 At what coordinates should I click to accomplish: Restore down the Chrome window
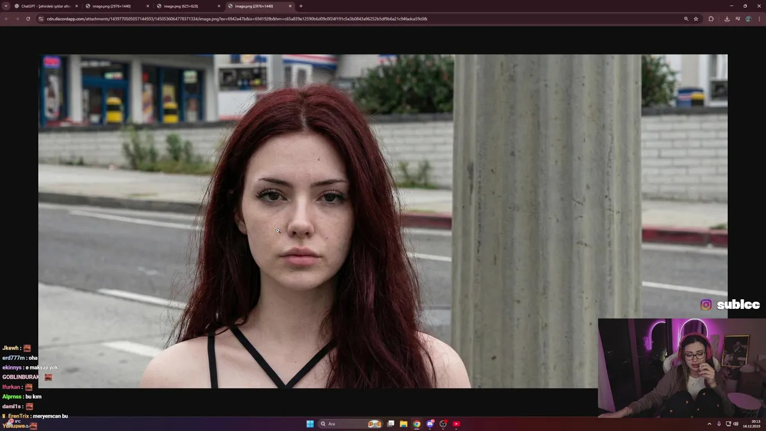(x=745, y=6)
